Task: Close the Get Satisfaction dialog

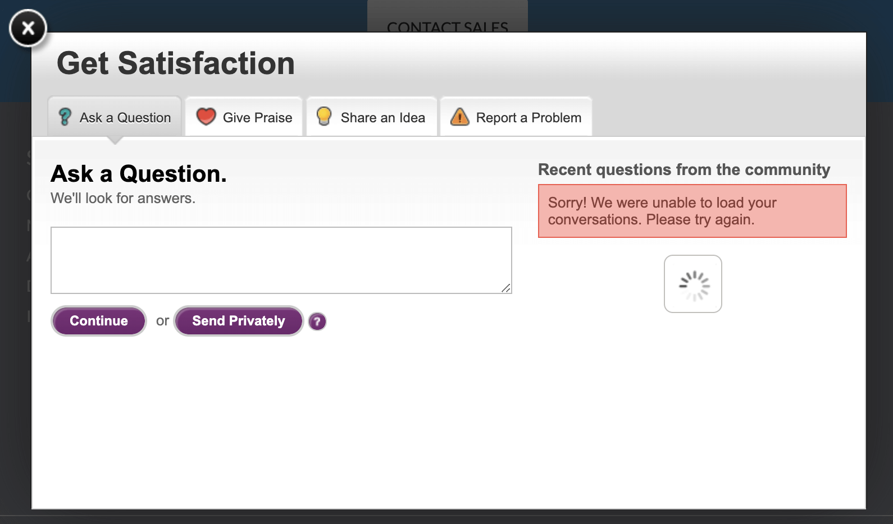Action: click(28, 28)
